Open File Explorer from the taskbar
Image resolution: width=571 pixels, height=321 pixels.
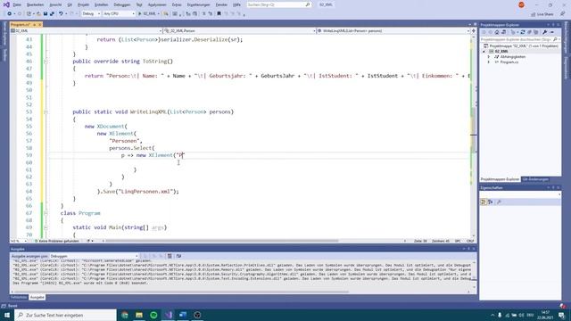tap(139, 315)
